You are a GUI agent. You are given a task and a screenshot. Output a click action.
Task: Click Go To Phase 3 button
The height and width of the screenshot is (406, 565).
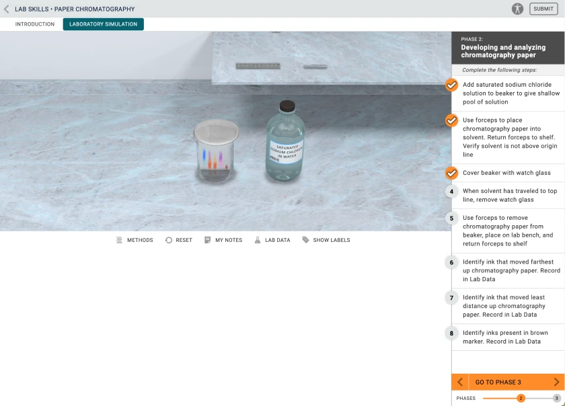(498, 382)
